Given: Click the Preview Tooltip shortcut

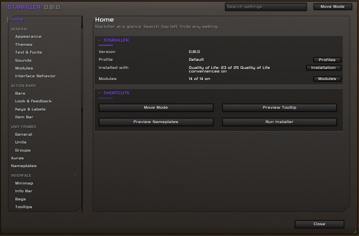Looking at the screenshot, I should coord(280,108).
